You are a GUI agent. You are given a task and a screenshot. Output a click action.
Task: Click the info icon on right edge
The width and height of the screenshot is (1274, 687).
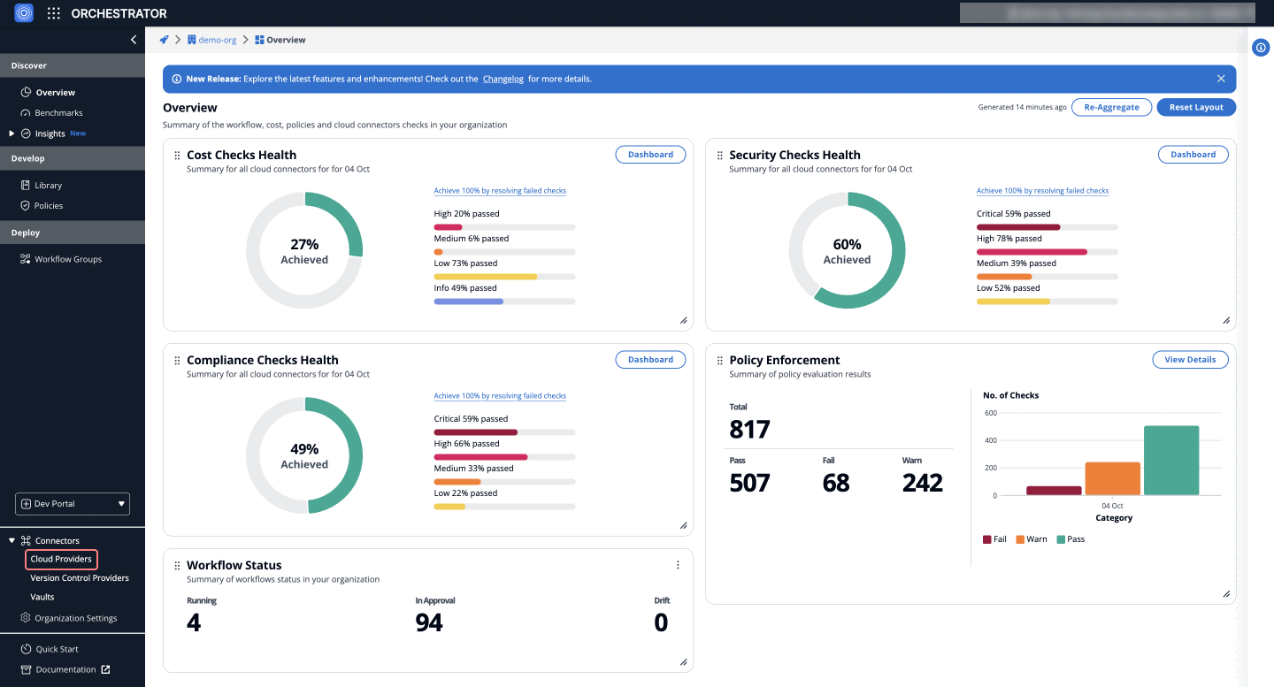coord(1262,48)
